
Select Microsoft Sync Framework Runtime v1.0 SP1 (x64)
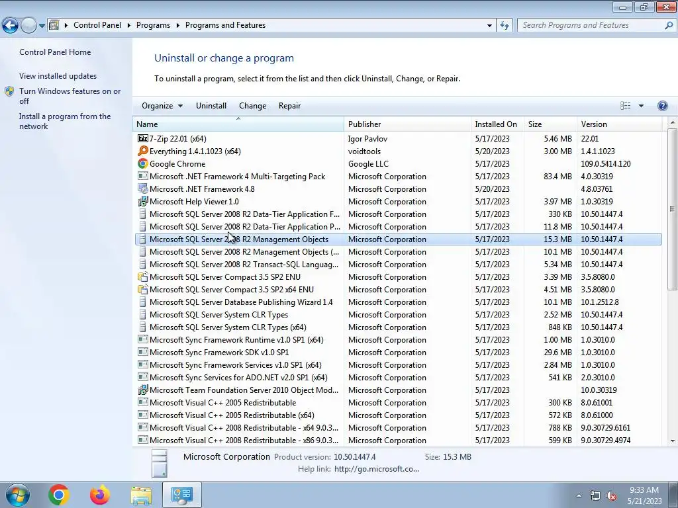[x=398, y=339]
